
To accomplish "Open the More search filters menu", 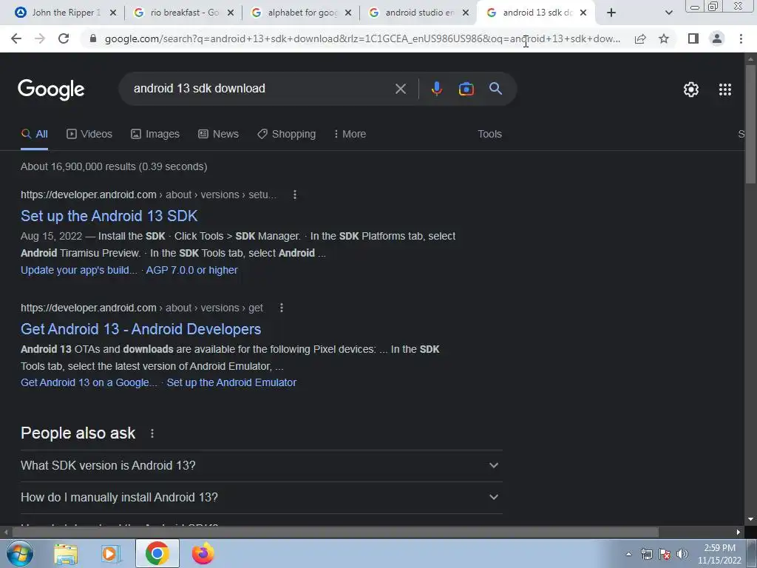I will tap(350, 134).
